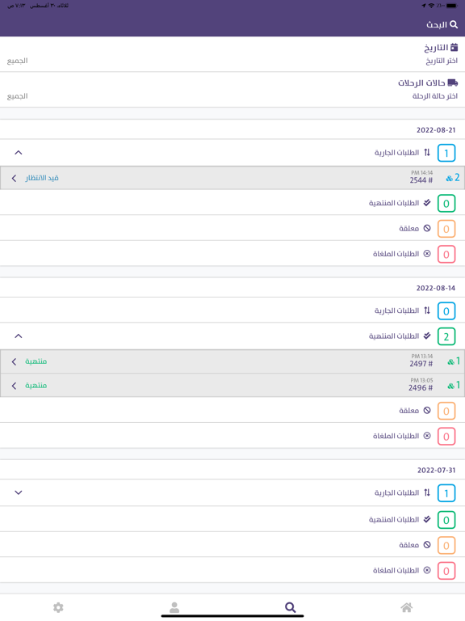Click the البحث title in header
The image size is (465, 621).
[x=437, y=24]
